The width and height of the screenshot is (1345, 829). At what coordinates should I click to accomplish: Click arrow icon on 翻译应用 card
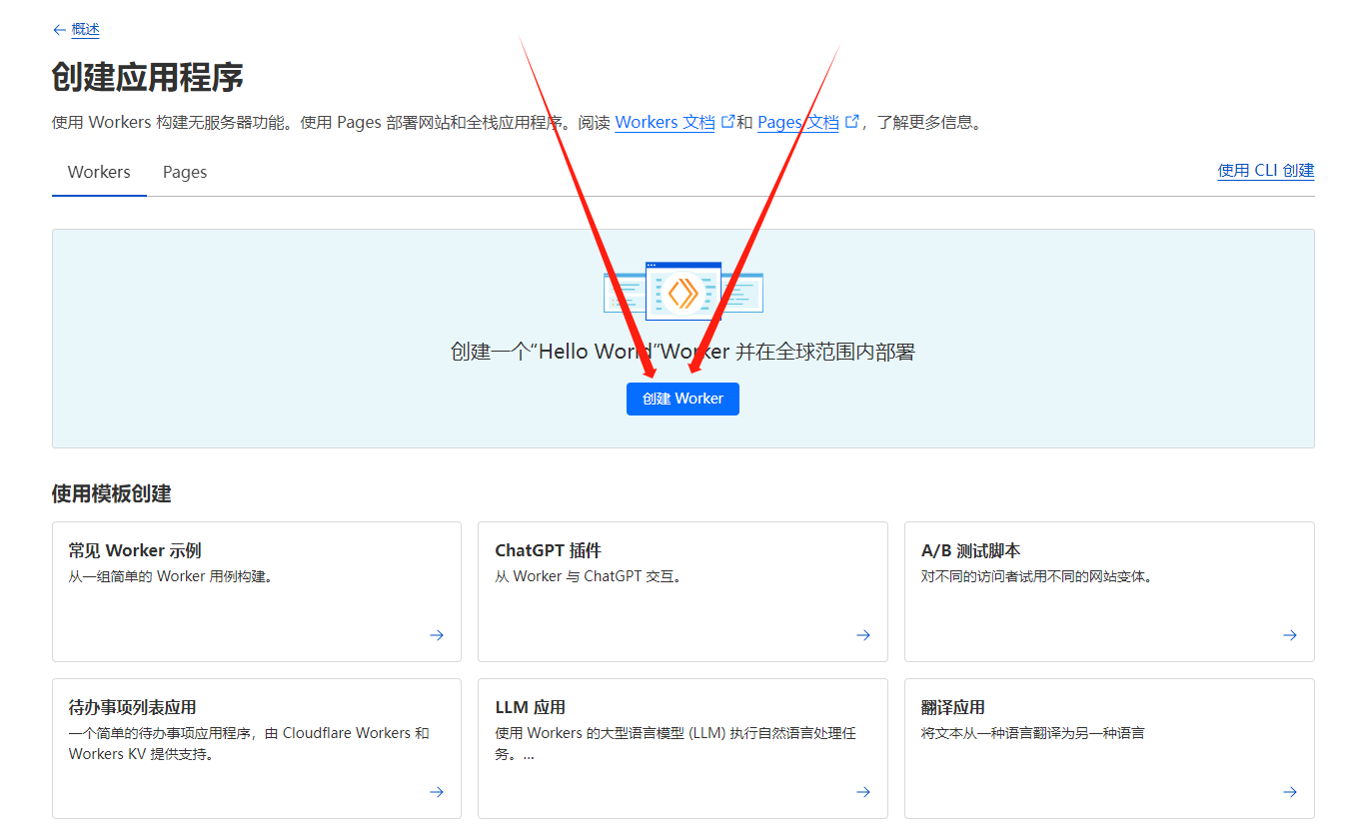click(x=1290, y=792)
